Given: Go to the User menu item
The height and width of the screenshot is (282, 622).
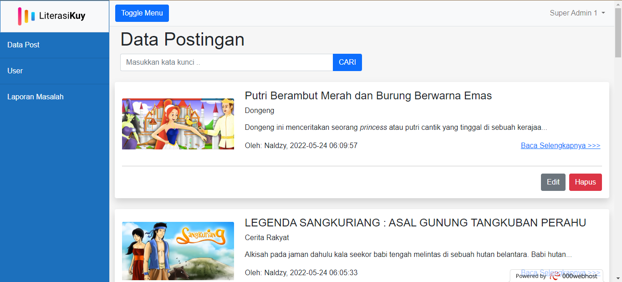Looking at the screenshot, I should (55, 71).
